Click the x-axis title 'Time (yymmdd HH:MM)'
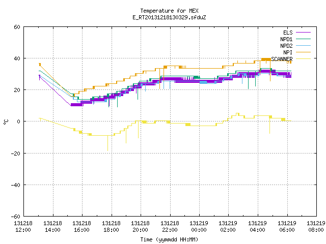 tap(169, 239)
